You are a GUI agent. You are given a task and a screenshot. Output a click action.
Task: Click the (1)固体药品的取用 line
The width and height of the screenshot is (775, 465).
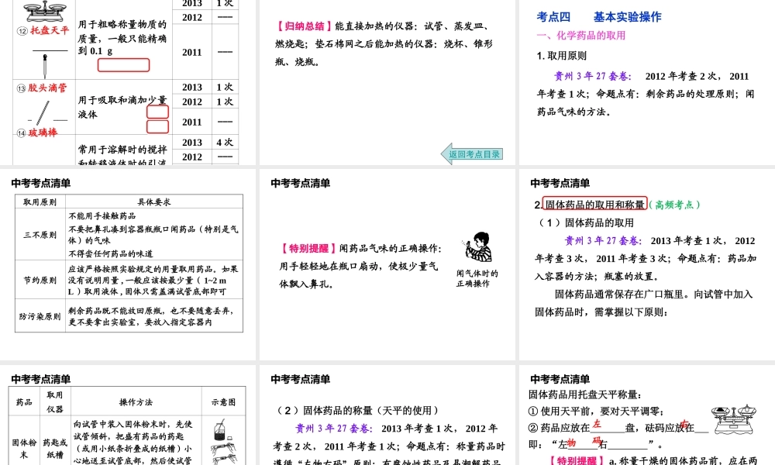click(x=586, y=223)
